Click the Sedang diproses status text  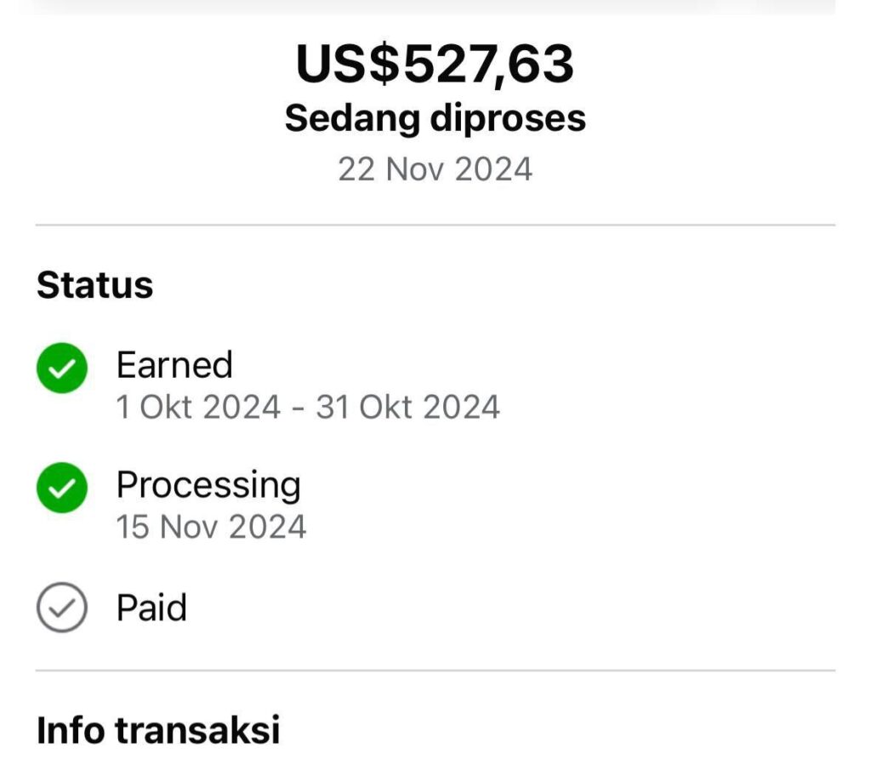[435, 118]
